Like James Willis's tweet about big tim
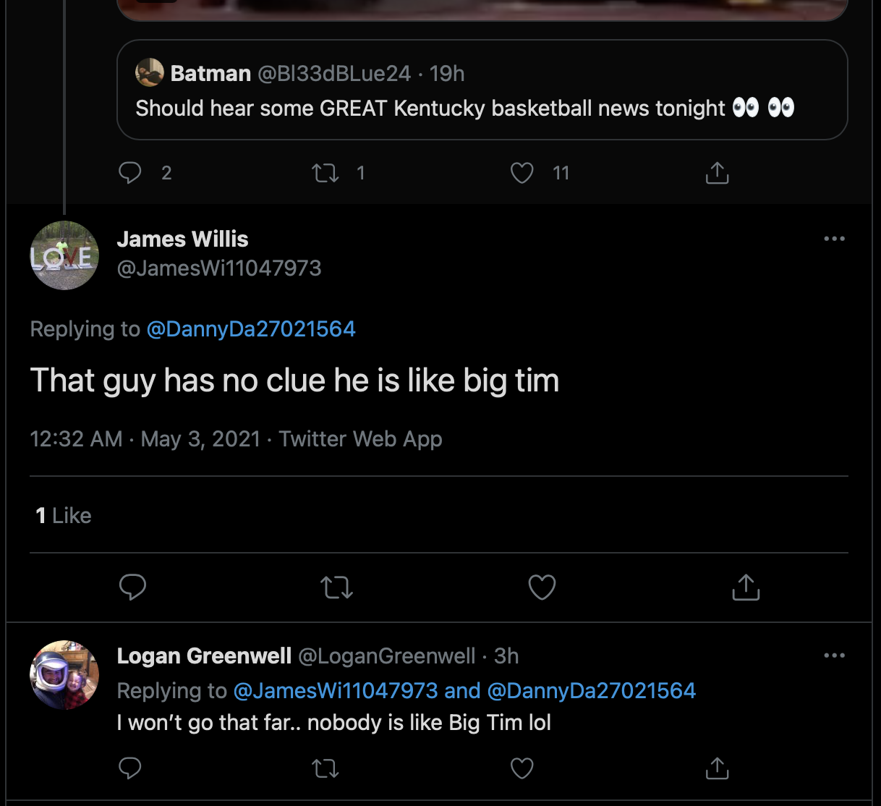The height and width of the screenshot is (806, 881). tap(542, 587)
